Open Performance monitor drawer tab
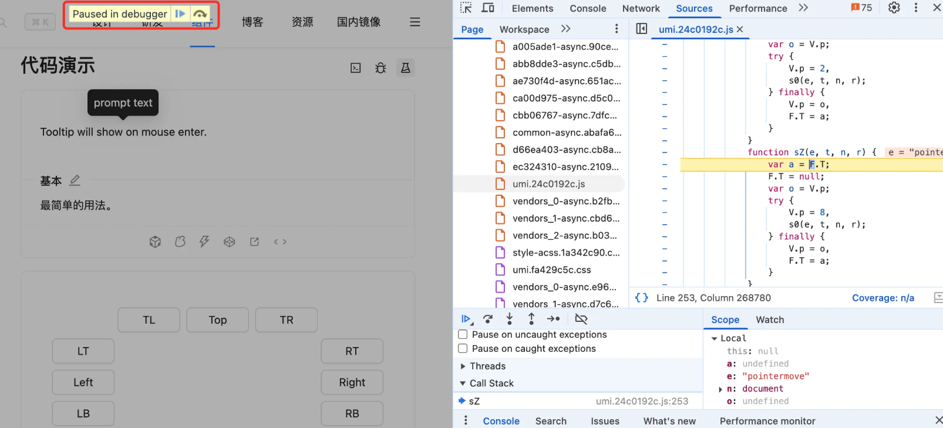The height and width of the screenshot is (428, 943). coord(767,421)
